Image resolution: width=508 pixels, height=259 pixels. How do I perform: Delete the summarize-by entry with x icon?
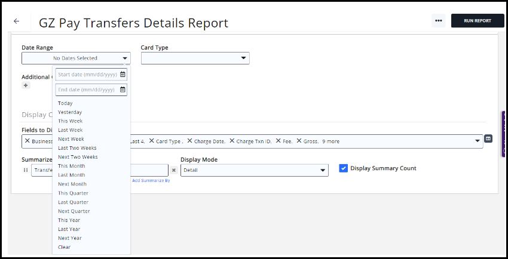point(174,170)
